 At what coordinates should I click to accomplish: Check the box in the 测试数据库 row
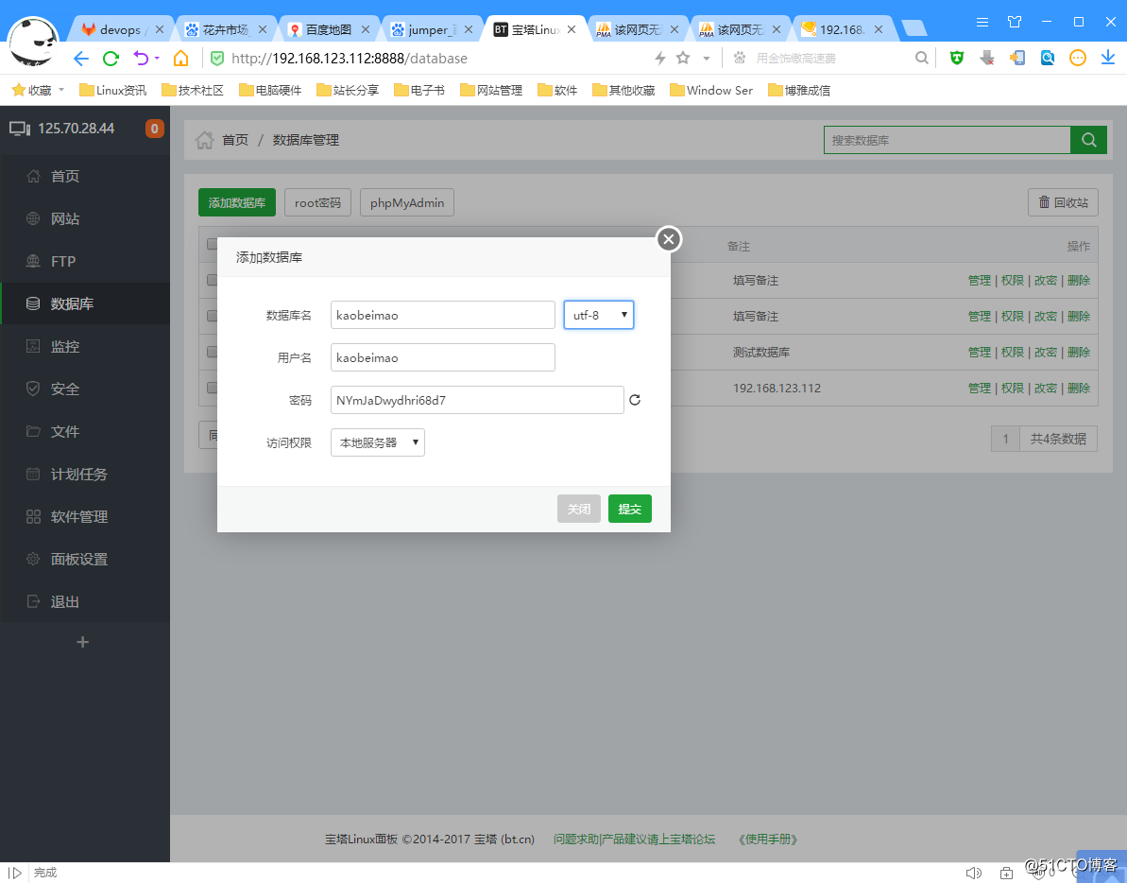point(212,353)
